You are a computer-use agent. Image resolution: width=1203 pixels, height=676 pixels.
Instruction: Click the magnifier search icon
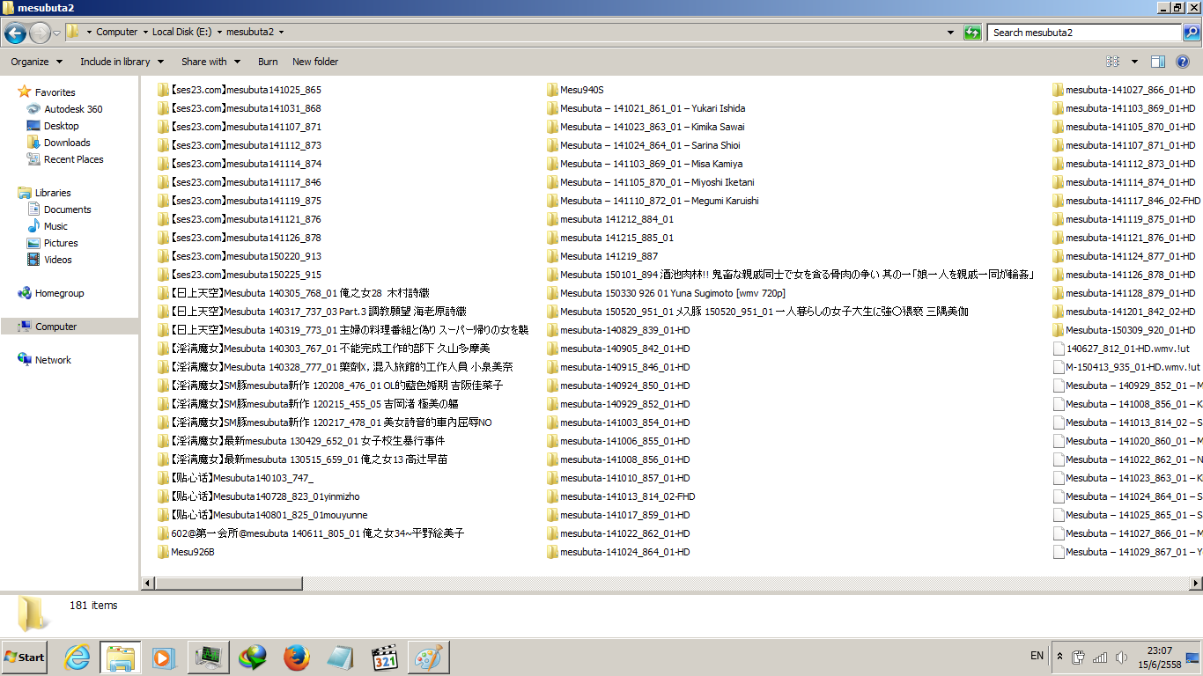pos(1191,33)
